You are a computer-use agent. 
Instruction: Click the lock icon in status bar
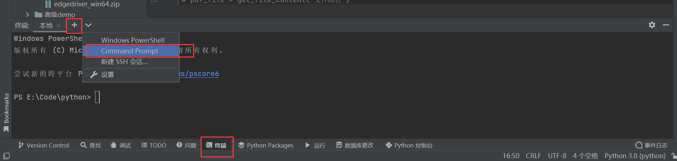[674, 156]
